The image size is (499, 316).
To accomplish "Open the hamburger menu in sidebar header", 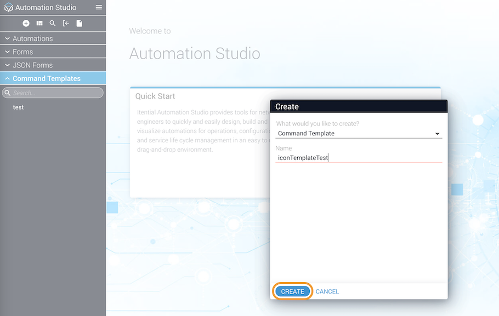I will coord(99,7).
